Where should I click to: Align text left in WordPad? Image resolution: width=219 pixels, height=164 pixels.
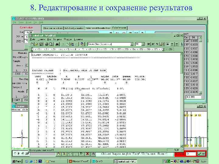tap(168, 44)
